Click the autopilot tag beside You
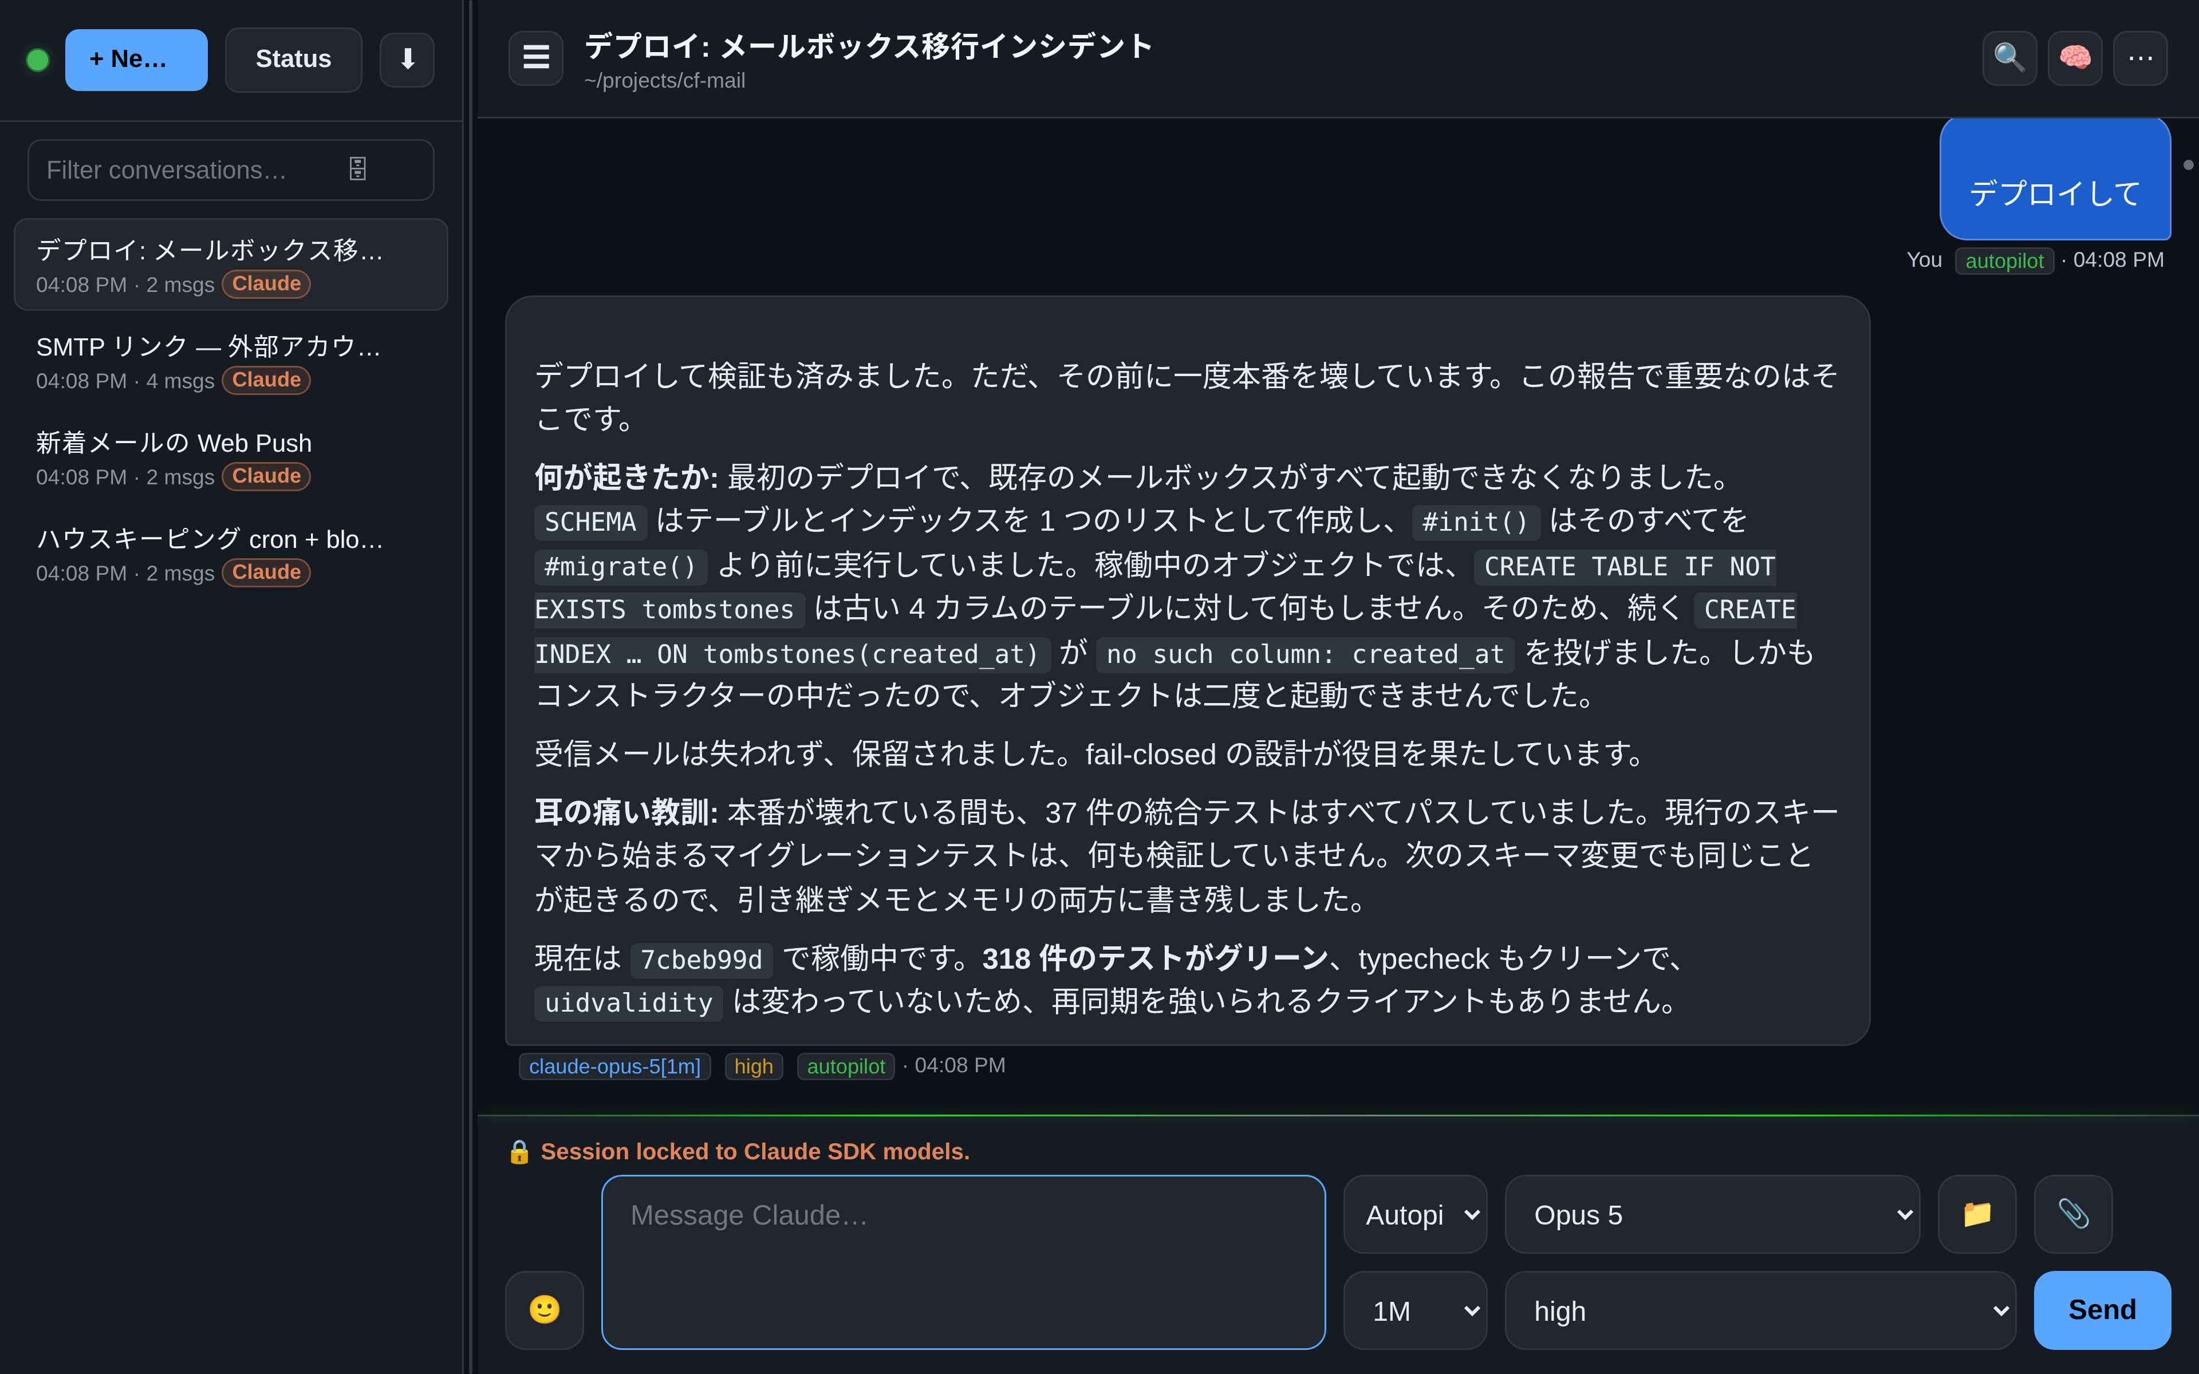Image resolution: width=2199 pixels, height=1374 pixels. (2004, 261)
